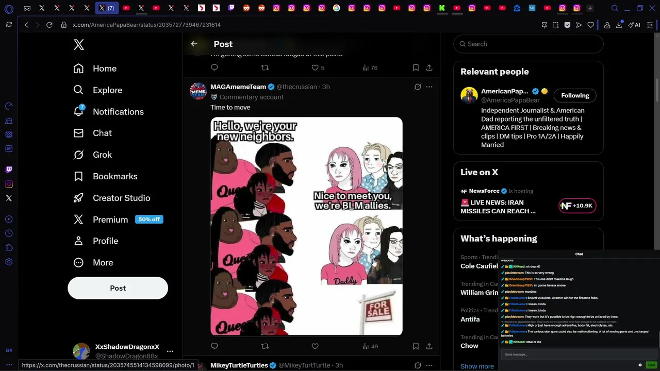Expand trends with Show more
The height and width of the screenshot is (371, 660).
click(x=477, y=366)
